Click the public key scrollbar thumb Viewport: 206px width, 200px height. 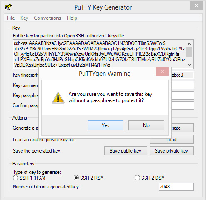tap(189, 52)
